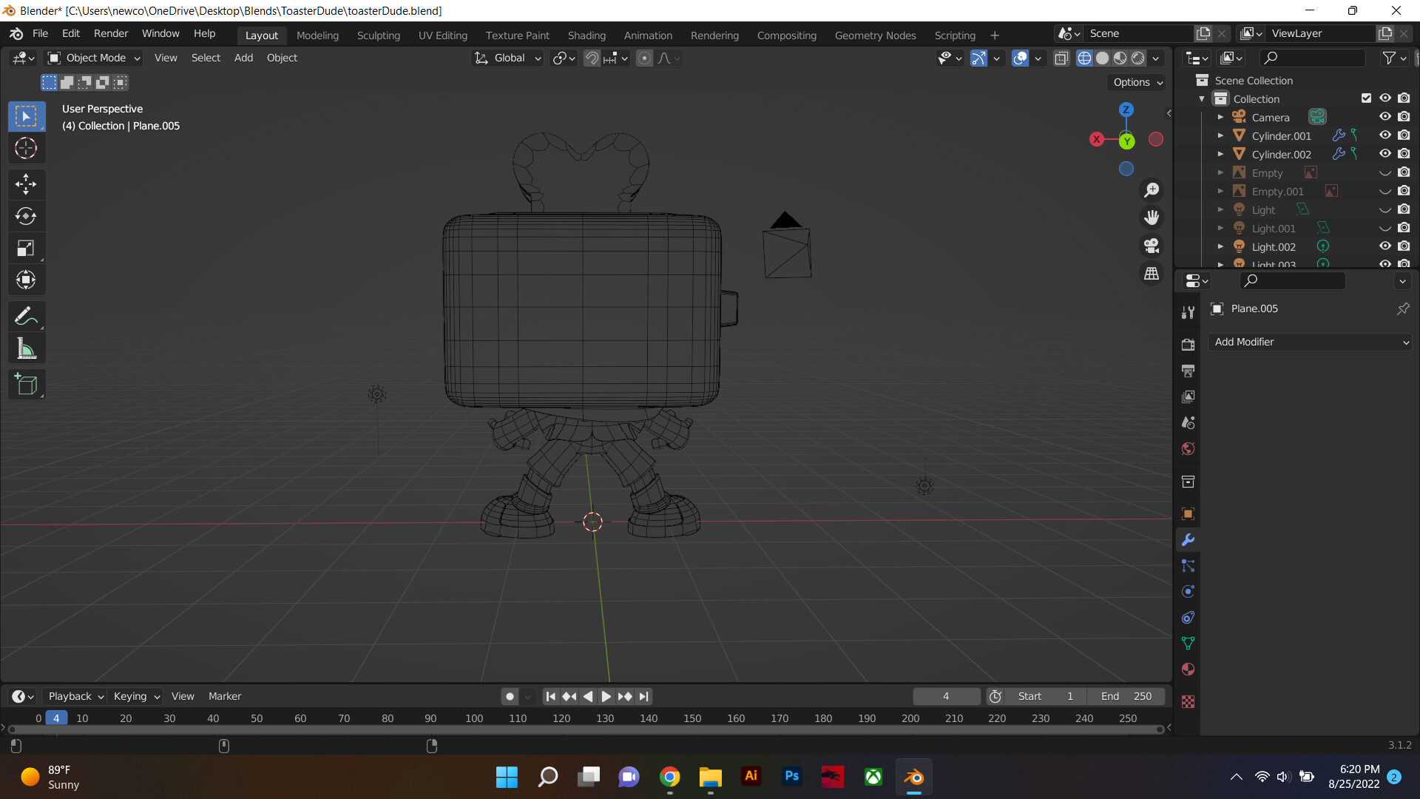Image resolution: width=1420 pixels, height=799 pixels.
Task: Open the Shading workspace tab
Action: pos(586,35)
